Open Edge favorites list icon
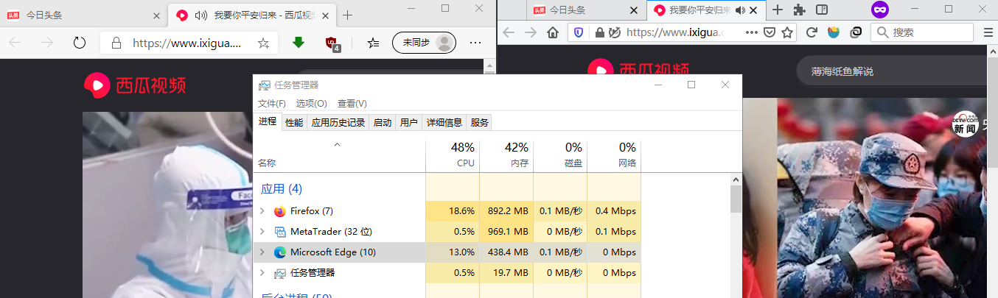Viewport: 998px width, 298px height. [x=374, y=43]
